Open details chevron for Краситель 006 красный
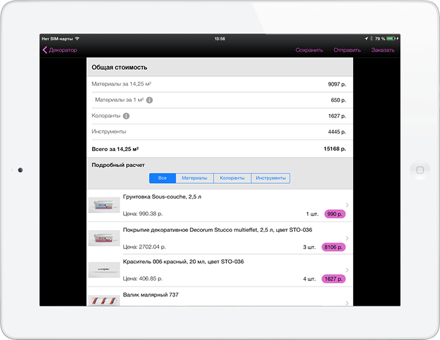 click(x=347, y=270)
